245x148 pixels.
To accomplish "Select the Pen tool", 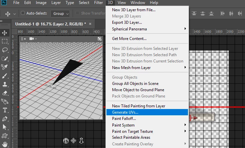I will click(x=5, y=119).
